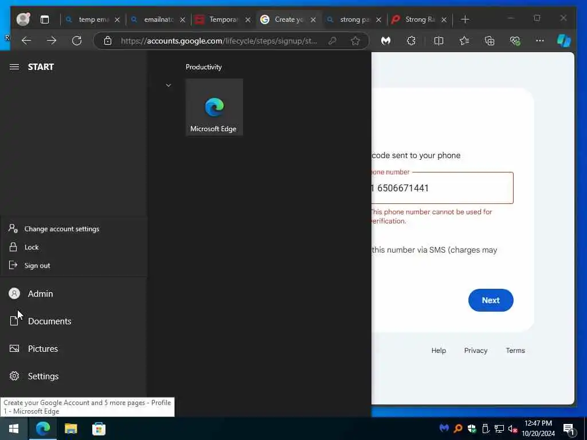The width and height of the screenshot is (587, 440).
Task: Switch to the 'emailnato' tab
Action: click(158, 19)
